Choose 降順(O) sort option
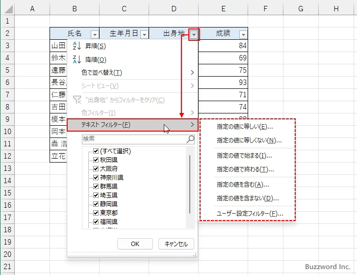Image resolution: width=357 pixels, height=275 pixels. (132, 59)
